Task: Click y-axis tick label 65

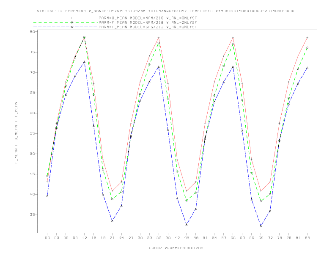Action: pyautogui.click(x=33, y=93)
